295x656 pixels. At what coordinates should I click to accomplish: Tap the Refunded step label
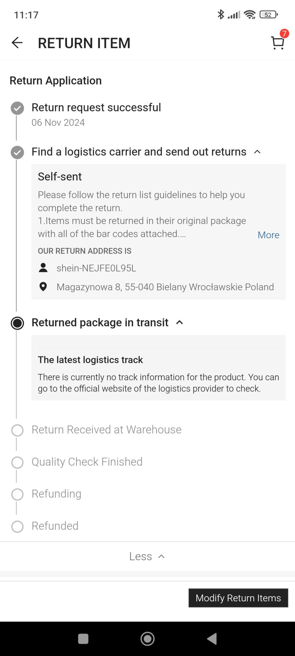(55, 526)
